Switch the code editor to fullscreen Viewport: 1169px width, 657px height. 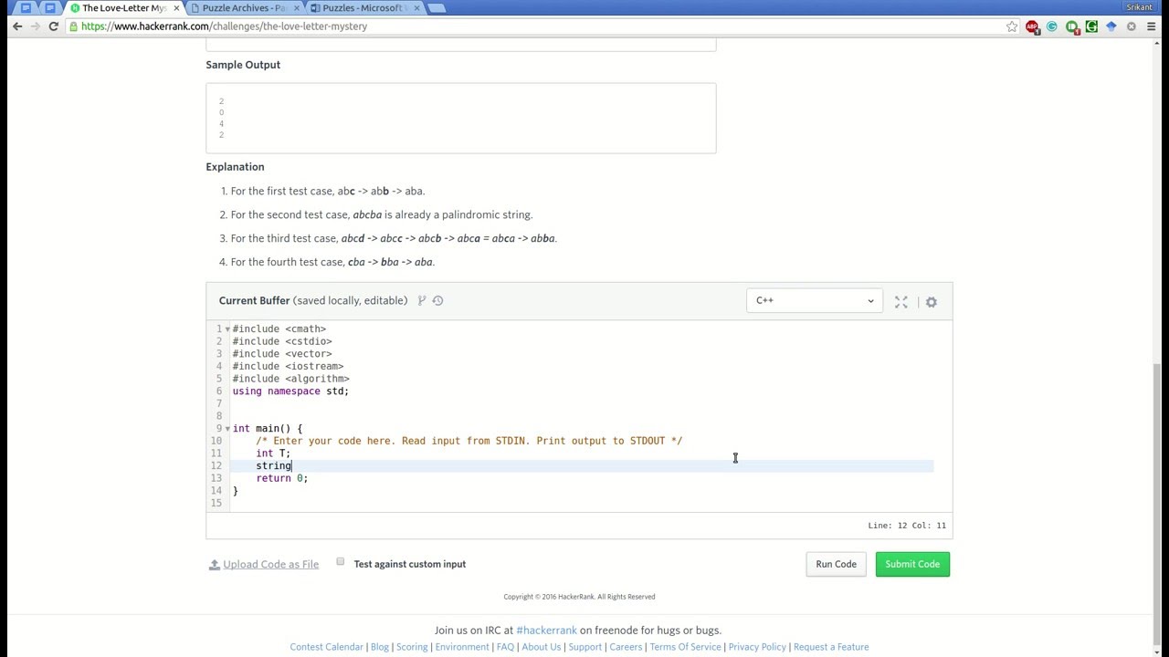click(901, 302)
